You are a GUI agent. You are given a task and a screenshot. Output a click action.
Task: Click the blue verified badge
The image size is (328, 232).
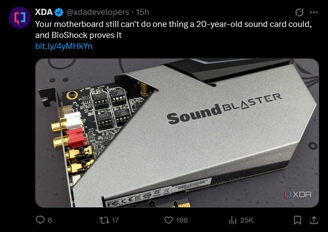coord(59,12)
